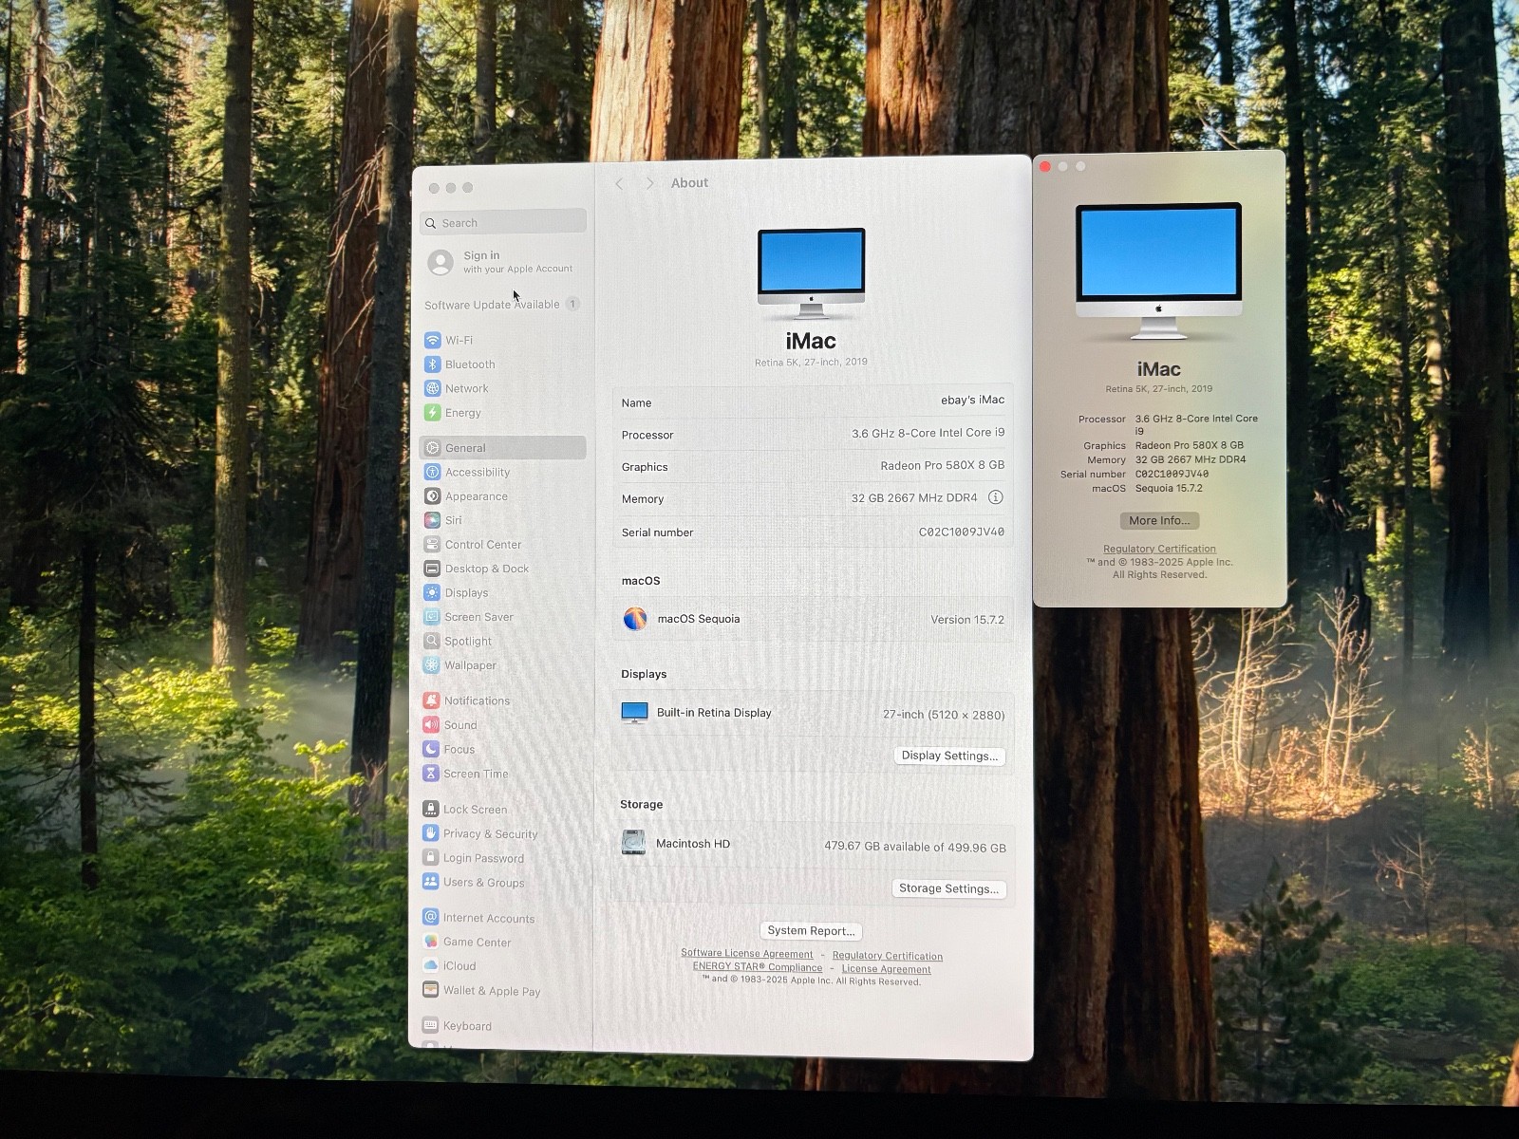The image size is (1519, 1139).
Task: Open the Bluetooth icon in sidebar
Action: click(x=432, y=364)
